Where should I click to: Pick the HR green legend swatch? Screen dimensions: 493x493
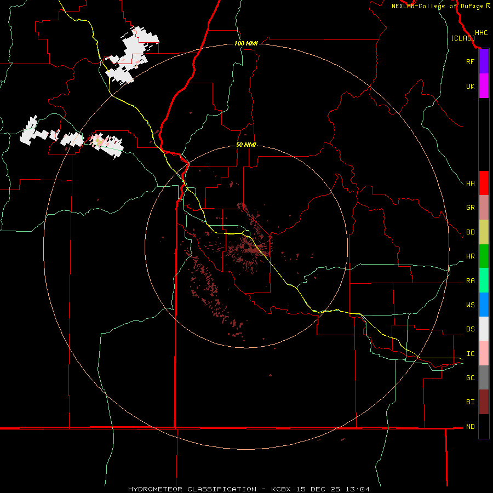click(x=484, y=256)
